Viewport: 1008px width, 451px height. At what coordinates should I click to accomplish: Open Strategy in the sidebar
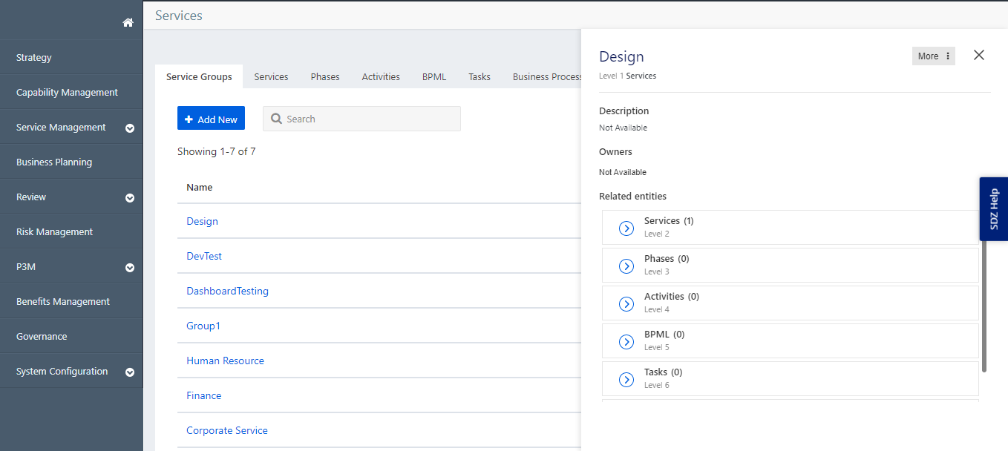(34, 57)
